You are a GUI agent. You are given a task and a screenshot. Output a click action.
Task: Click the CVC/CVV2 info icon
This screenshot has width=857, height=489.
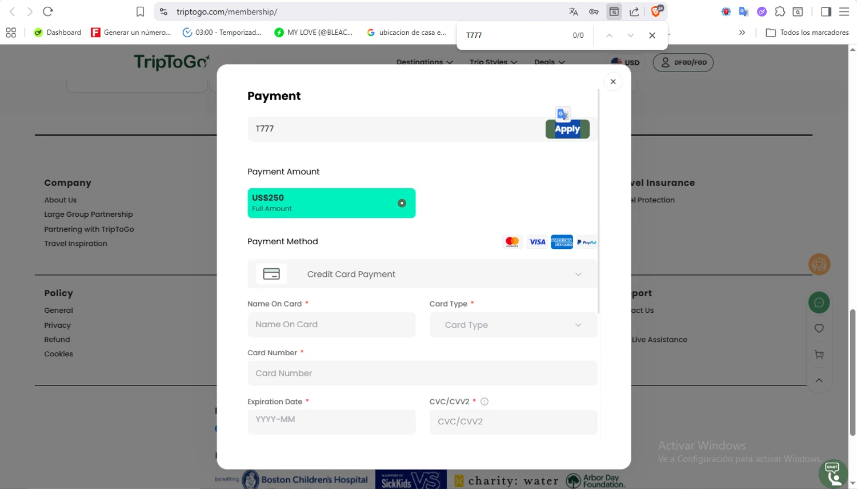[x=484, y=401]
